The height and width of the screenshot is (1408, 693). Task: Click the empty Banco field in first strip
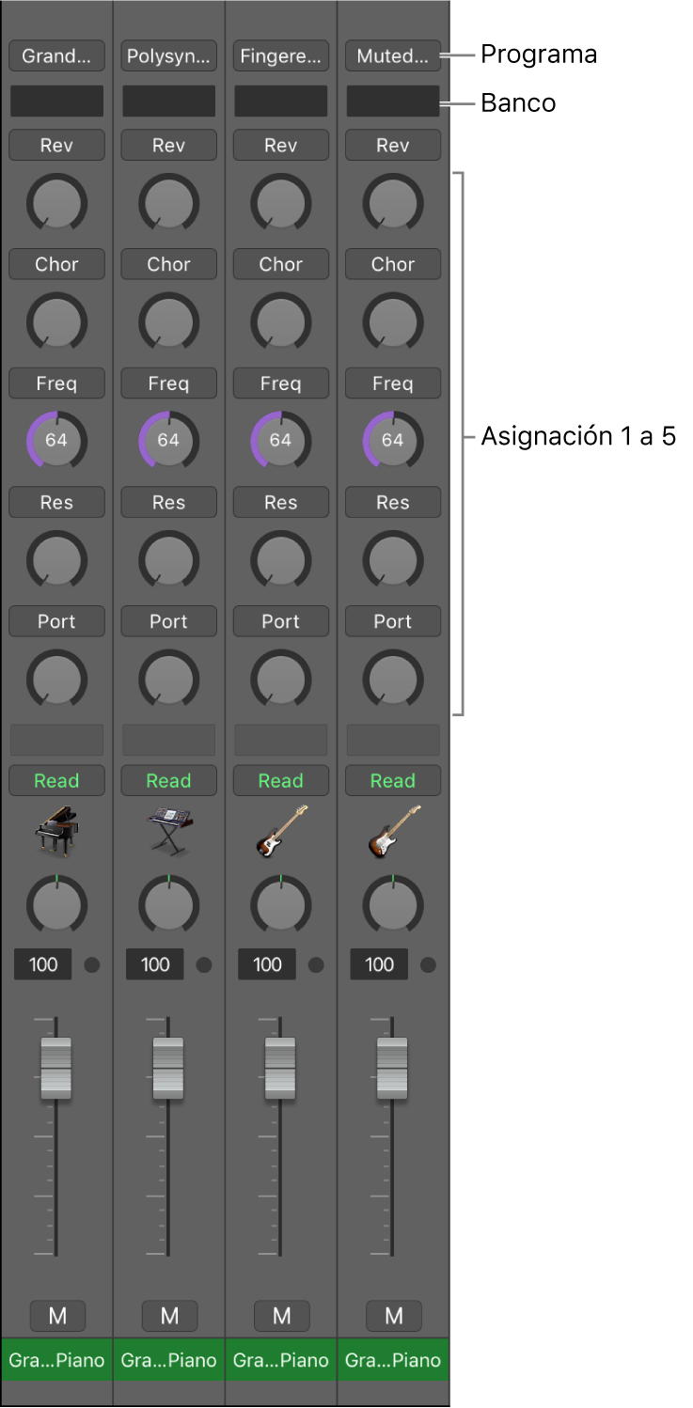(56, 102)
